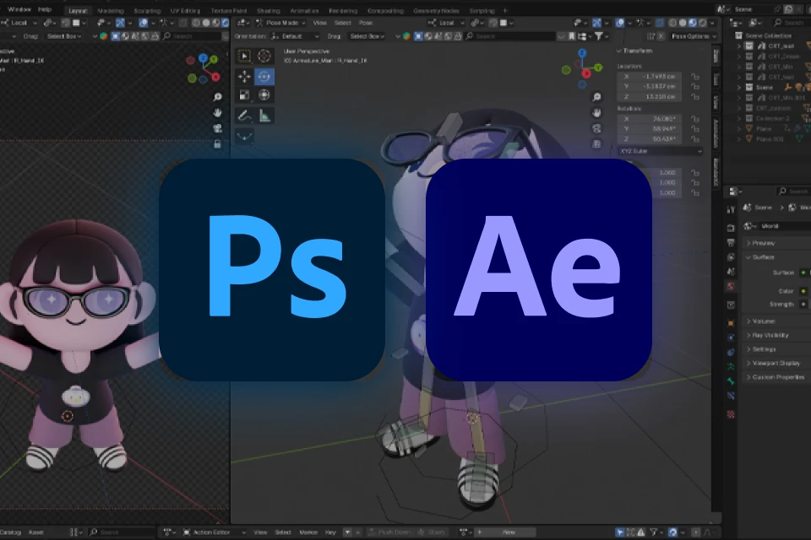The height and width of the screenshot is (540, 811).
Task: Toggle only-selected arrow icon in Action Editor header
Action: (619, 532)
